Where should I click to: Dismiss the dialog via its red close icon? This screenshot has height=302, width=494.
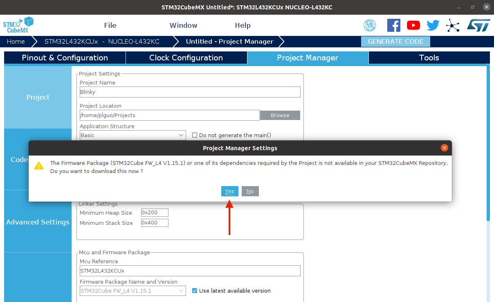click(x=445, y=148)
